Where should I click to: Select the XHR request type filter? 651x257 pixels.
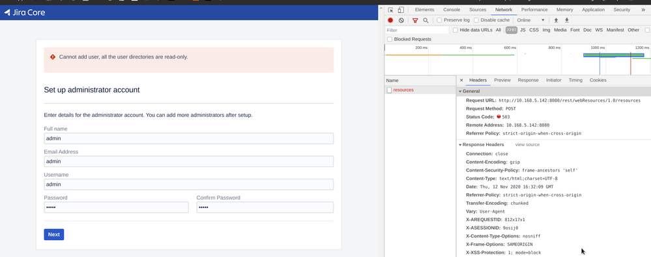[x=512, y=30]
